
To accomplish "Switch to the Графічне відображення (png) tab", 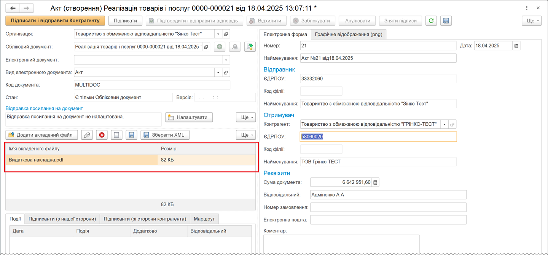I will (349, 34).
